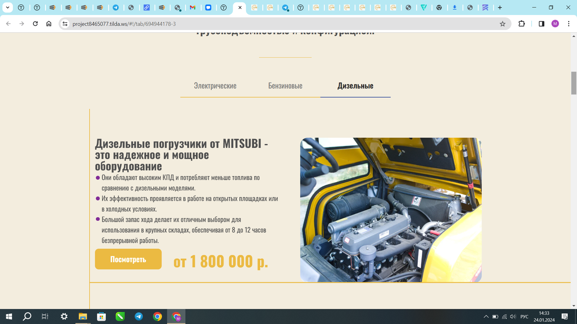Click the price от 1 800 000 р.

click(x=221, y=261)
